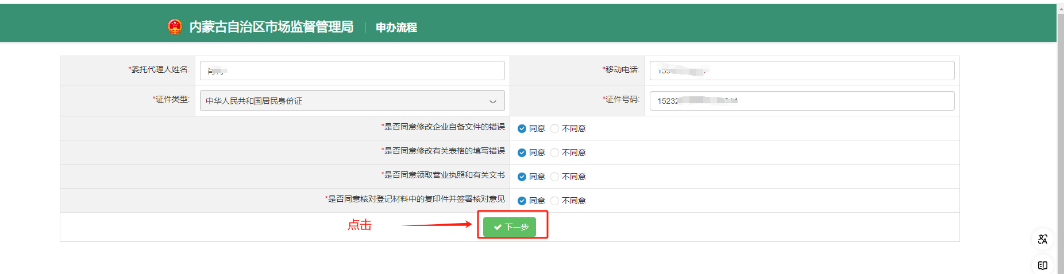Select 同意 for 修改企业自备文件的错误
Viewport: 1064px width, 274px height.
pos(522,128)
